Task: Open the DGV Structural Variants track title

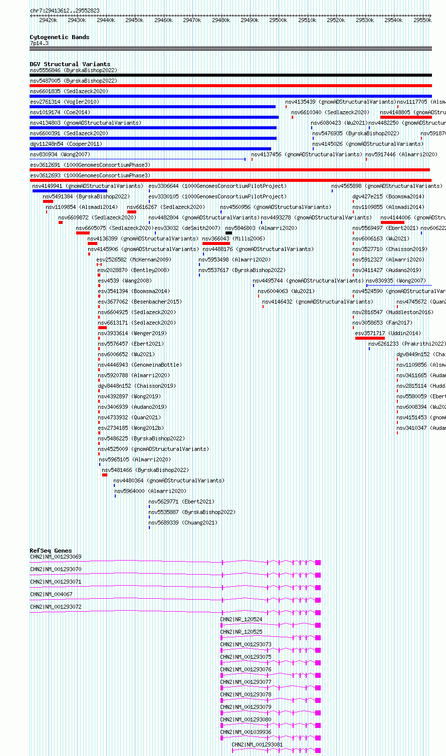Action: [70, 64]
